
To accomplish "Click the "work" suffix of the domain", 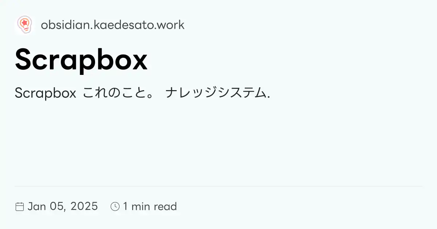I will tap(173, 25).
